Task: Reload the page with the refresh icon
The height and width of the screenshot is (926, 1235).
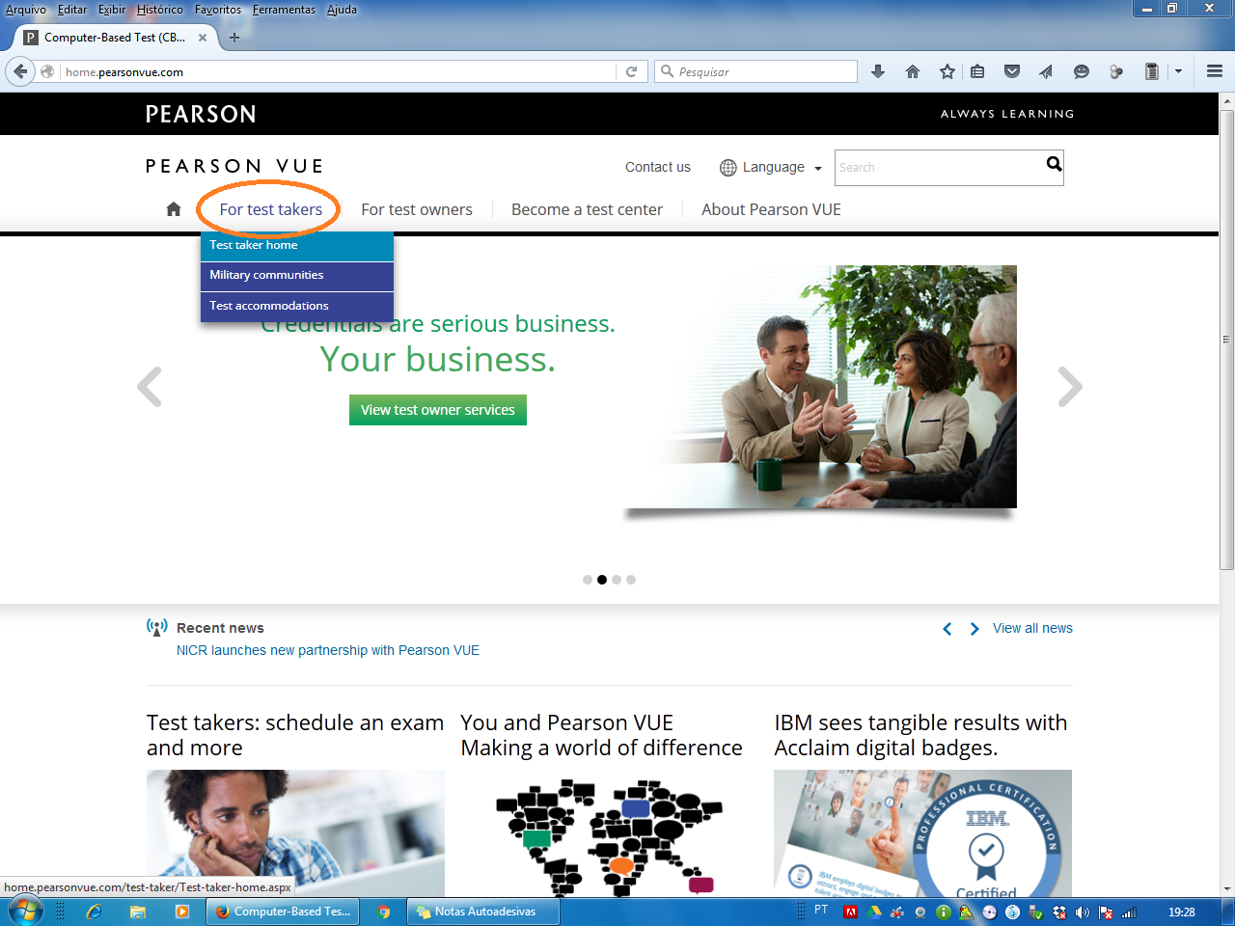Action: click(x=631, y=71)
